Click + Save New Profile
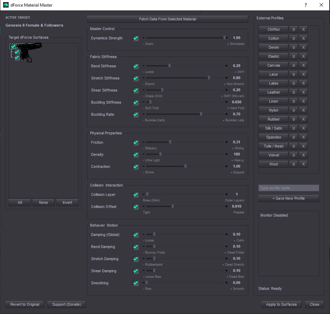330x314 pixels. 288,198
